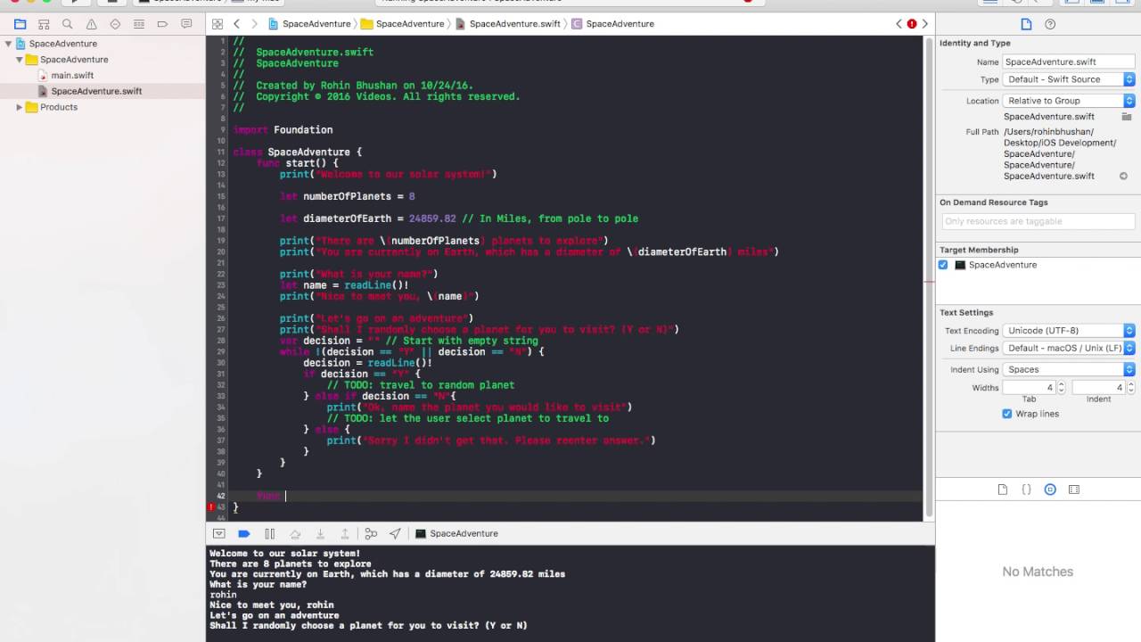Open the Breakpoint navigator icon

click(x=162, y=24)
